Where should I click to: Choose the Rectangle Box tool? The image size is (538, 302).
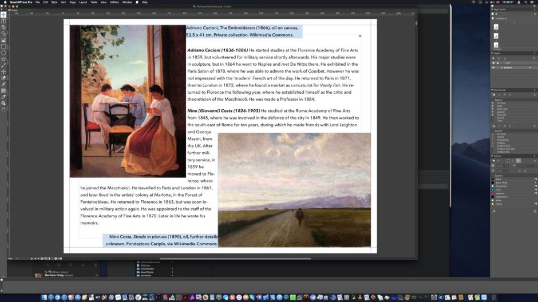3,46
